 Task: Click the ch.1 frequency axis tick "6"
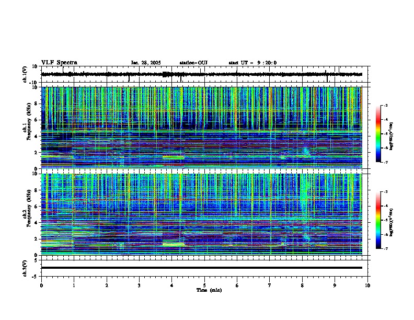[x=36, y=120]
